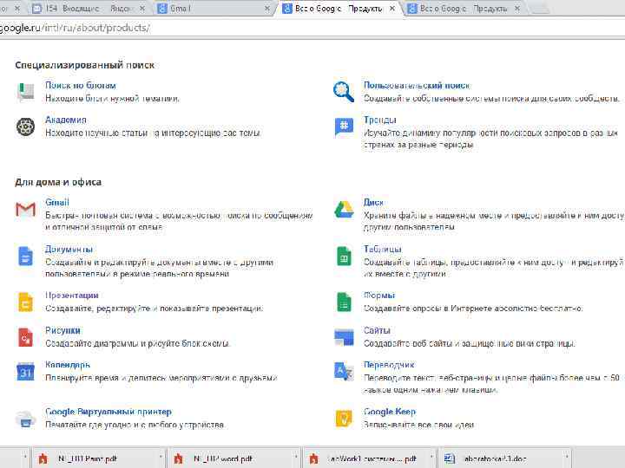Screen dimensions: 625x468
Task: Open the Переводчик link
Action: point(389,365)
